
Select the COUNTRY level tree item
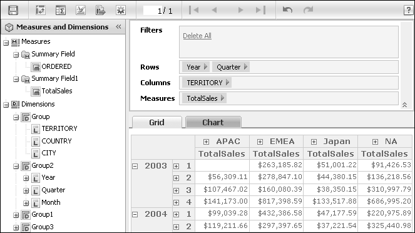pyautogui.click(x=56, y=141)
